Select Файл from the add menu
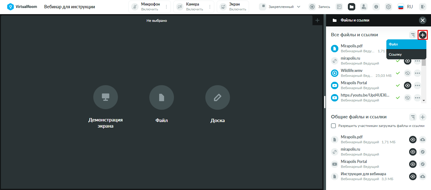The width and height of the screenshot is (431, 190). pos(406,44)
